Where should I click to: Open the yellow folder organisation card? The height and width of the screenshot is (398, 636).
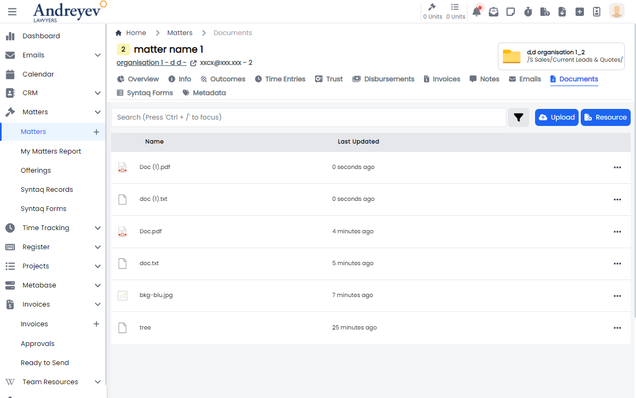[561, 56]
